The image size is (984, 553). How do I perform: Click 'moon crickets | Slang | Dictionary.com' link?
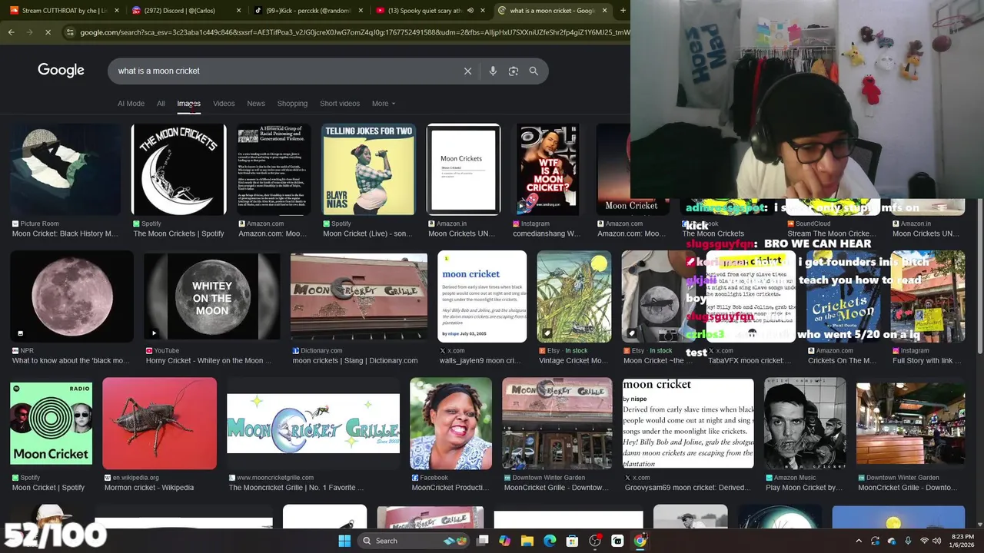tap(355, 360)
